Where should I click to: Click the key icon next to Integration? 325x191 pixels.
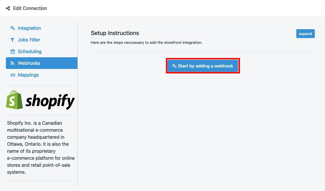pyautogui.click(x=13, y=28)
